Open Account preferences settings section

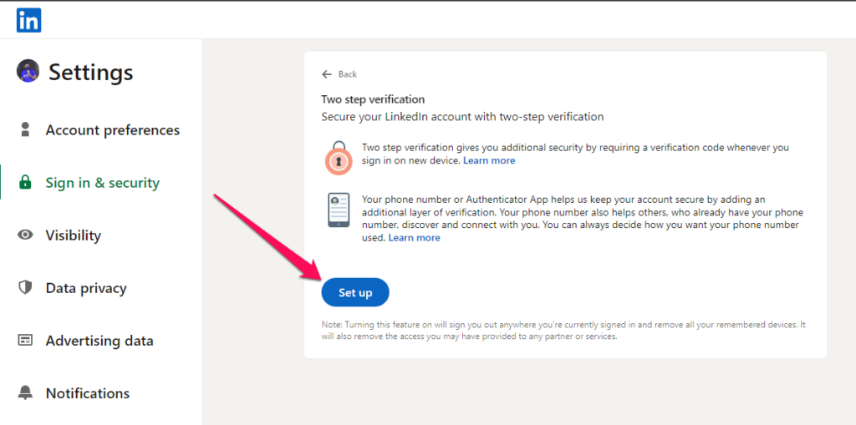pos(113,130)
